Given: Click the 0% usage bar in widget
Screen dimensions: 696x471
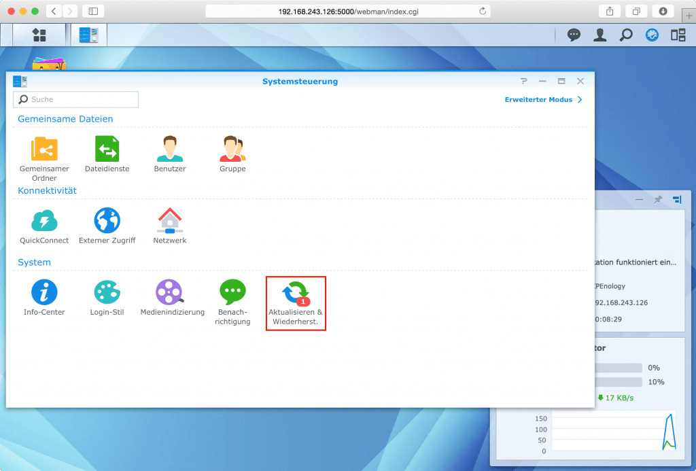Looking at the screenshot, I should (x=619, y=368).
